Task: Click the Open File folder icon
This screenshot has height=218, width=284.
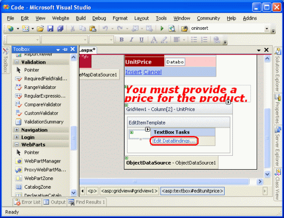Action: [40, 28]
